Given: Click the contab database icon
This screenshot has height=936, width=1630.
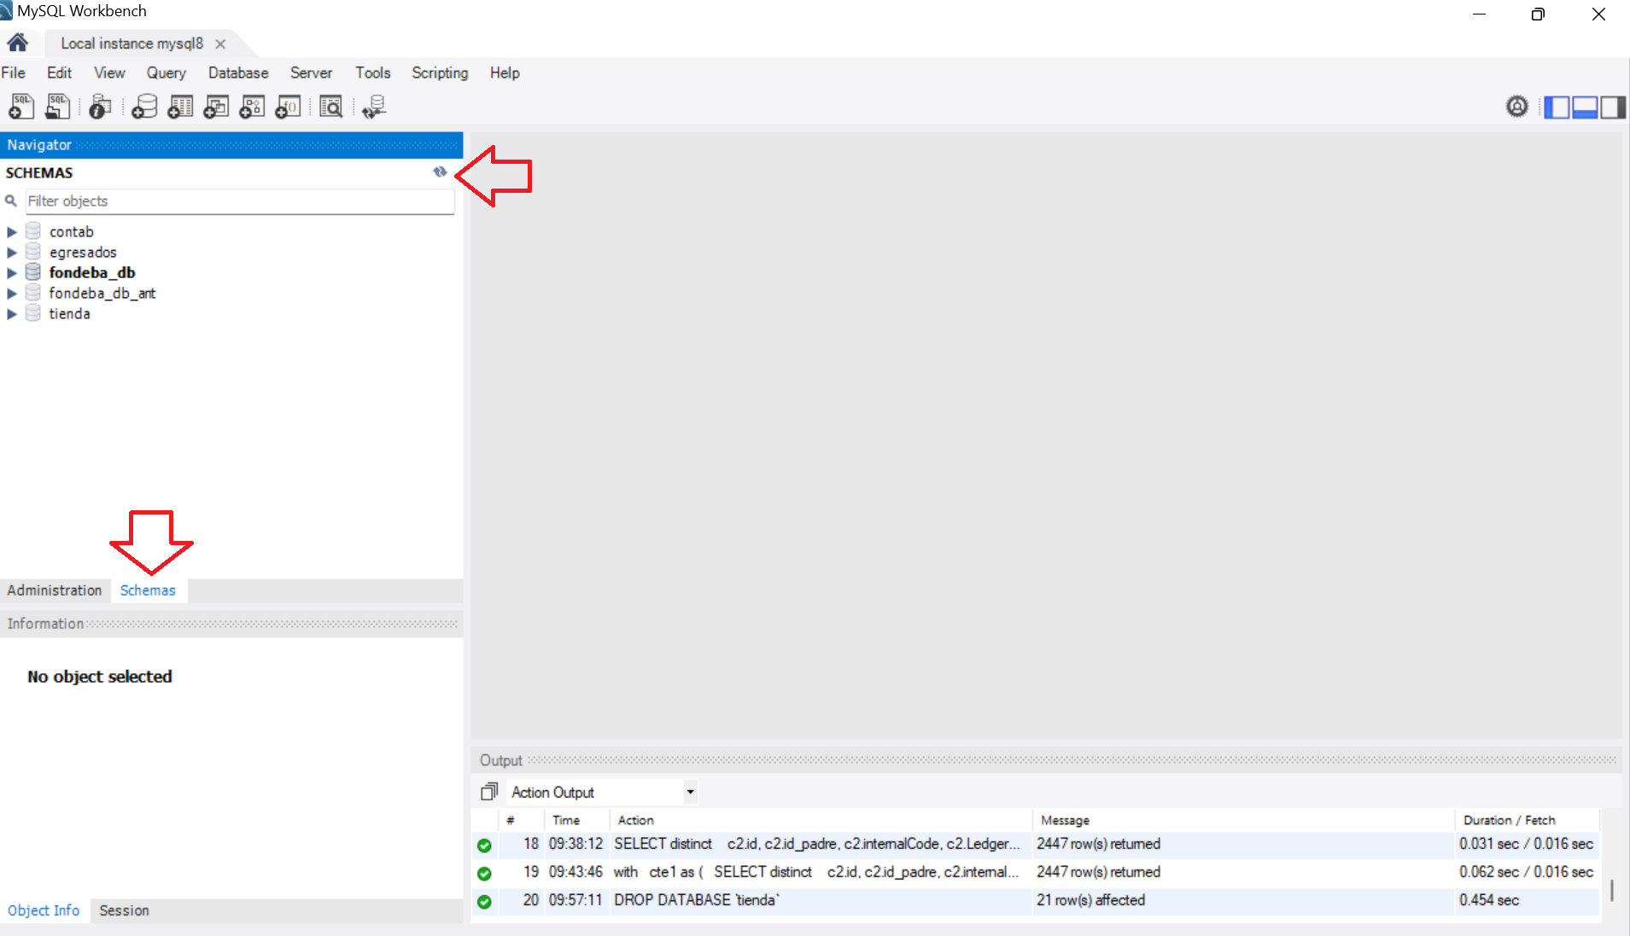Looking at the screenshot, I should pyautogui.click(x=33, y=231).
